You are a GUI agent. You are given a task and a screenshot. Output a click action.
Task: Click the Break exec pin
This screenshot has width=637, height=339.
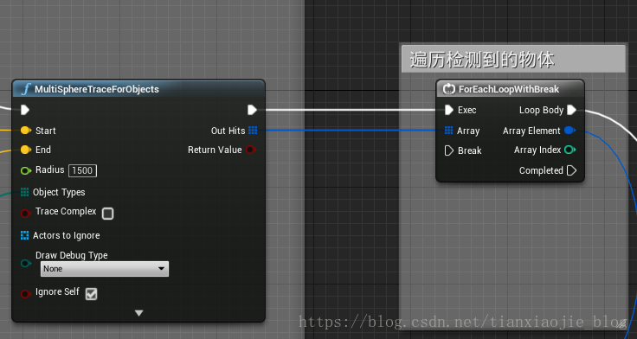pos(449,150)
